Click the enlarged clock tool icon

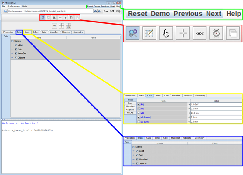click(x=217, y=33)
